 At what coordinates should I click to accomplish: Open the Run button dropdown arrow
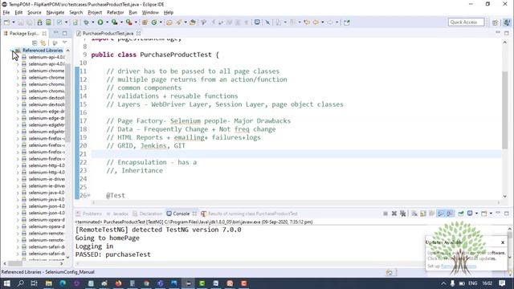point(107,22)
